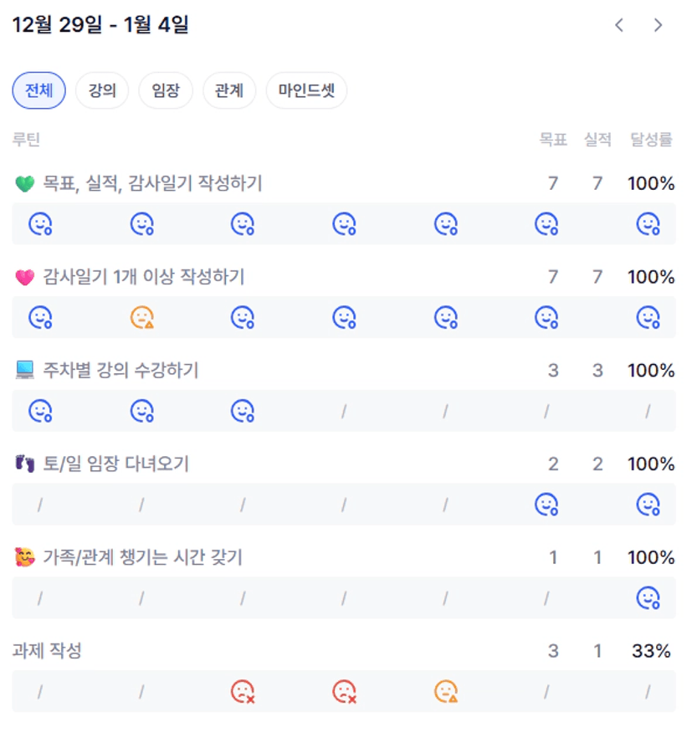Switch to the 강의 category tab
The height and width of the screenshot is (733, 692).
(x=102, y=90)
